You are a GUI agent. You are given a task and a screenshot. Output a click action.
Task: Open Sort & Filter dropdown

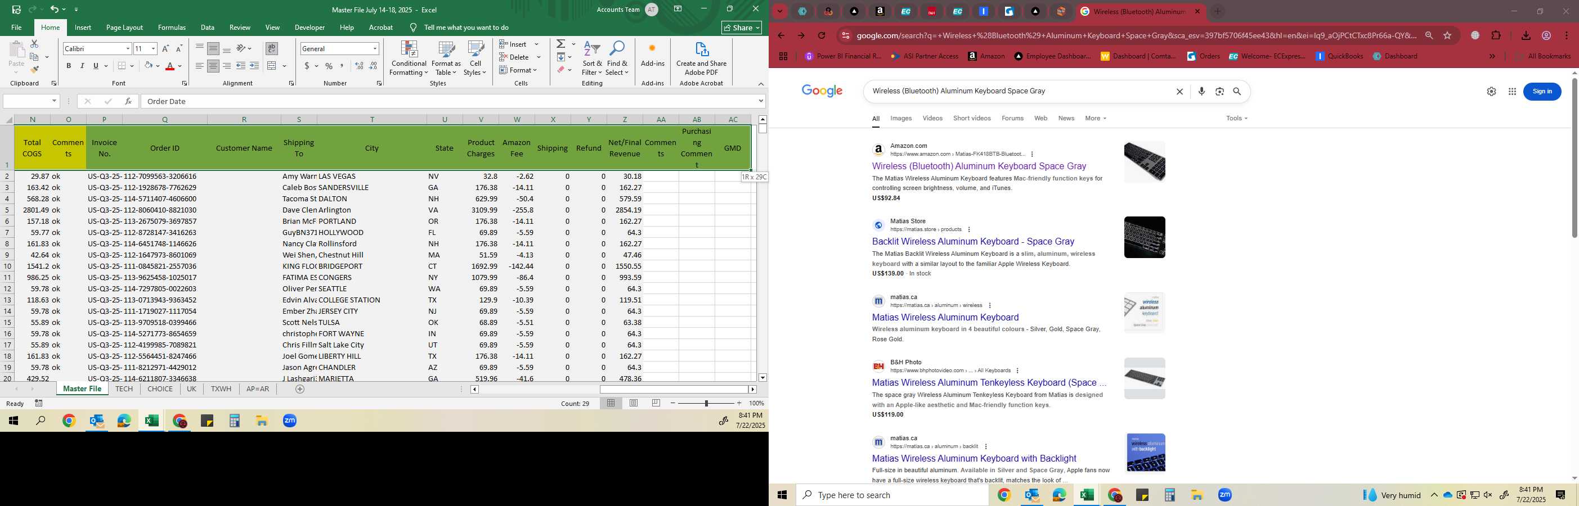pyautogui.click(x=592, y=59)
